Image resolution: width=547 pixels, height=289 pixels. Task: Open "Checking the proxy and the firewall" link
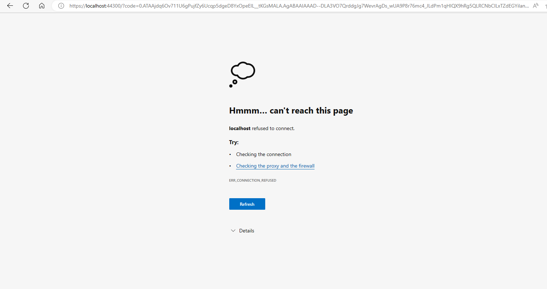coord(275,166)
